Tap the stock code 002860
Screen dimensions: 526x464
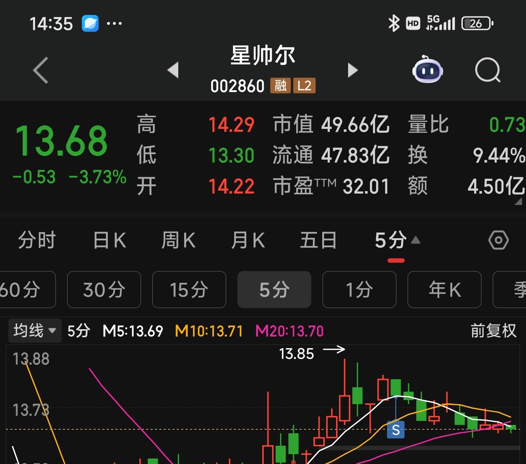coord(237,86)
